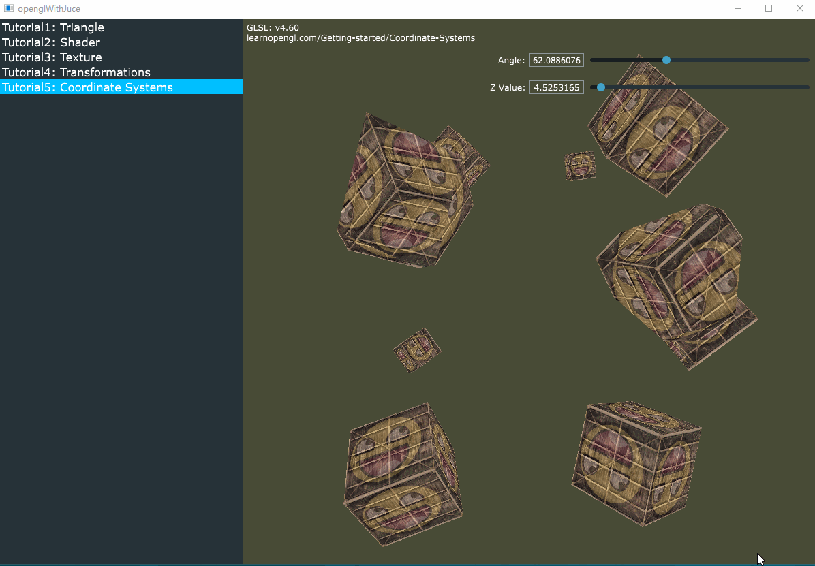The height and width of the screenshot is (566, 815).
Task: Click the Angle slider thumb
Action: [x=666, y=61]
